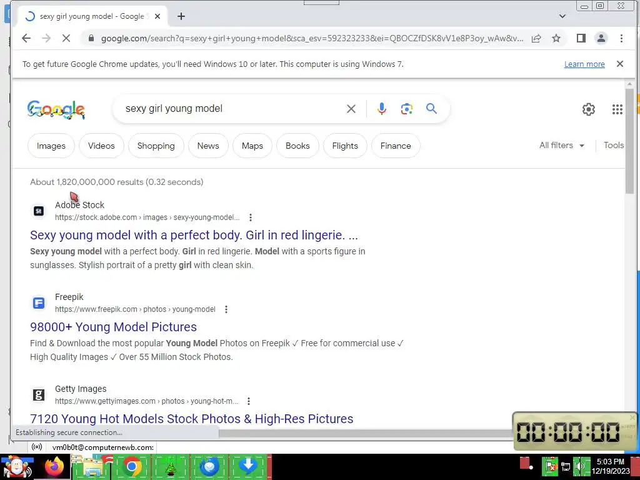Bookmark this page with the star
The height and width of the screenshot is (480, 640).
point(556,38)
